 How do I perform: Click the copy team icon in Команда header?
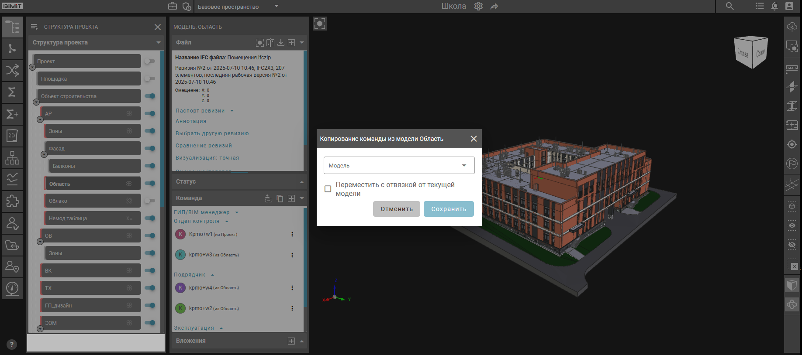pyautogui.click(x=280, y=198)
